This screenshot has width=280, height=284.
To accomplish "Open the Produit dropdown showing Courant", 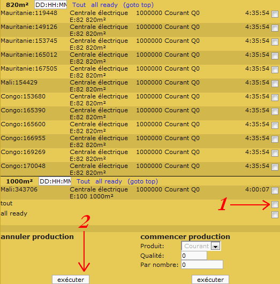I will point(201,246).
